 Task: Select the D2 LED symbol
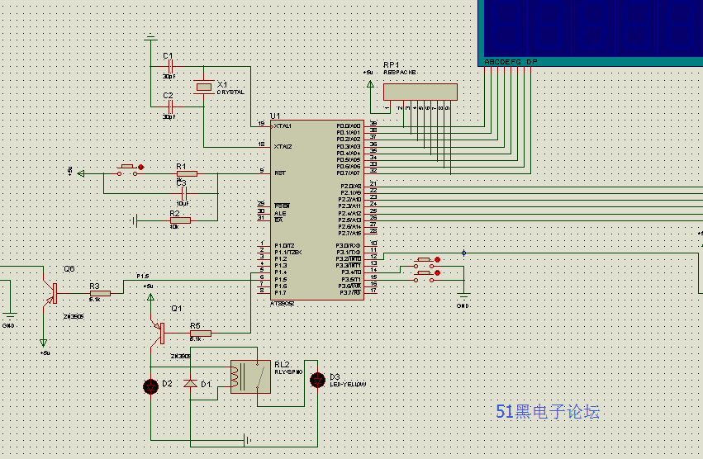tap(150, 386)
